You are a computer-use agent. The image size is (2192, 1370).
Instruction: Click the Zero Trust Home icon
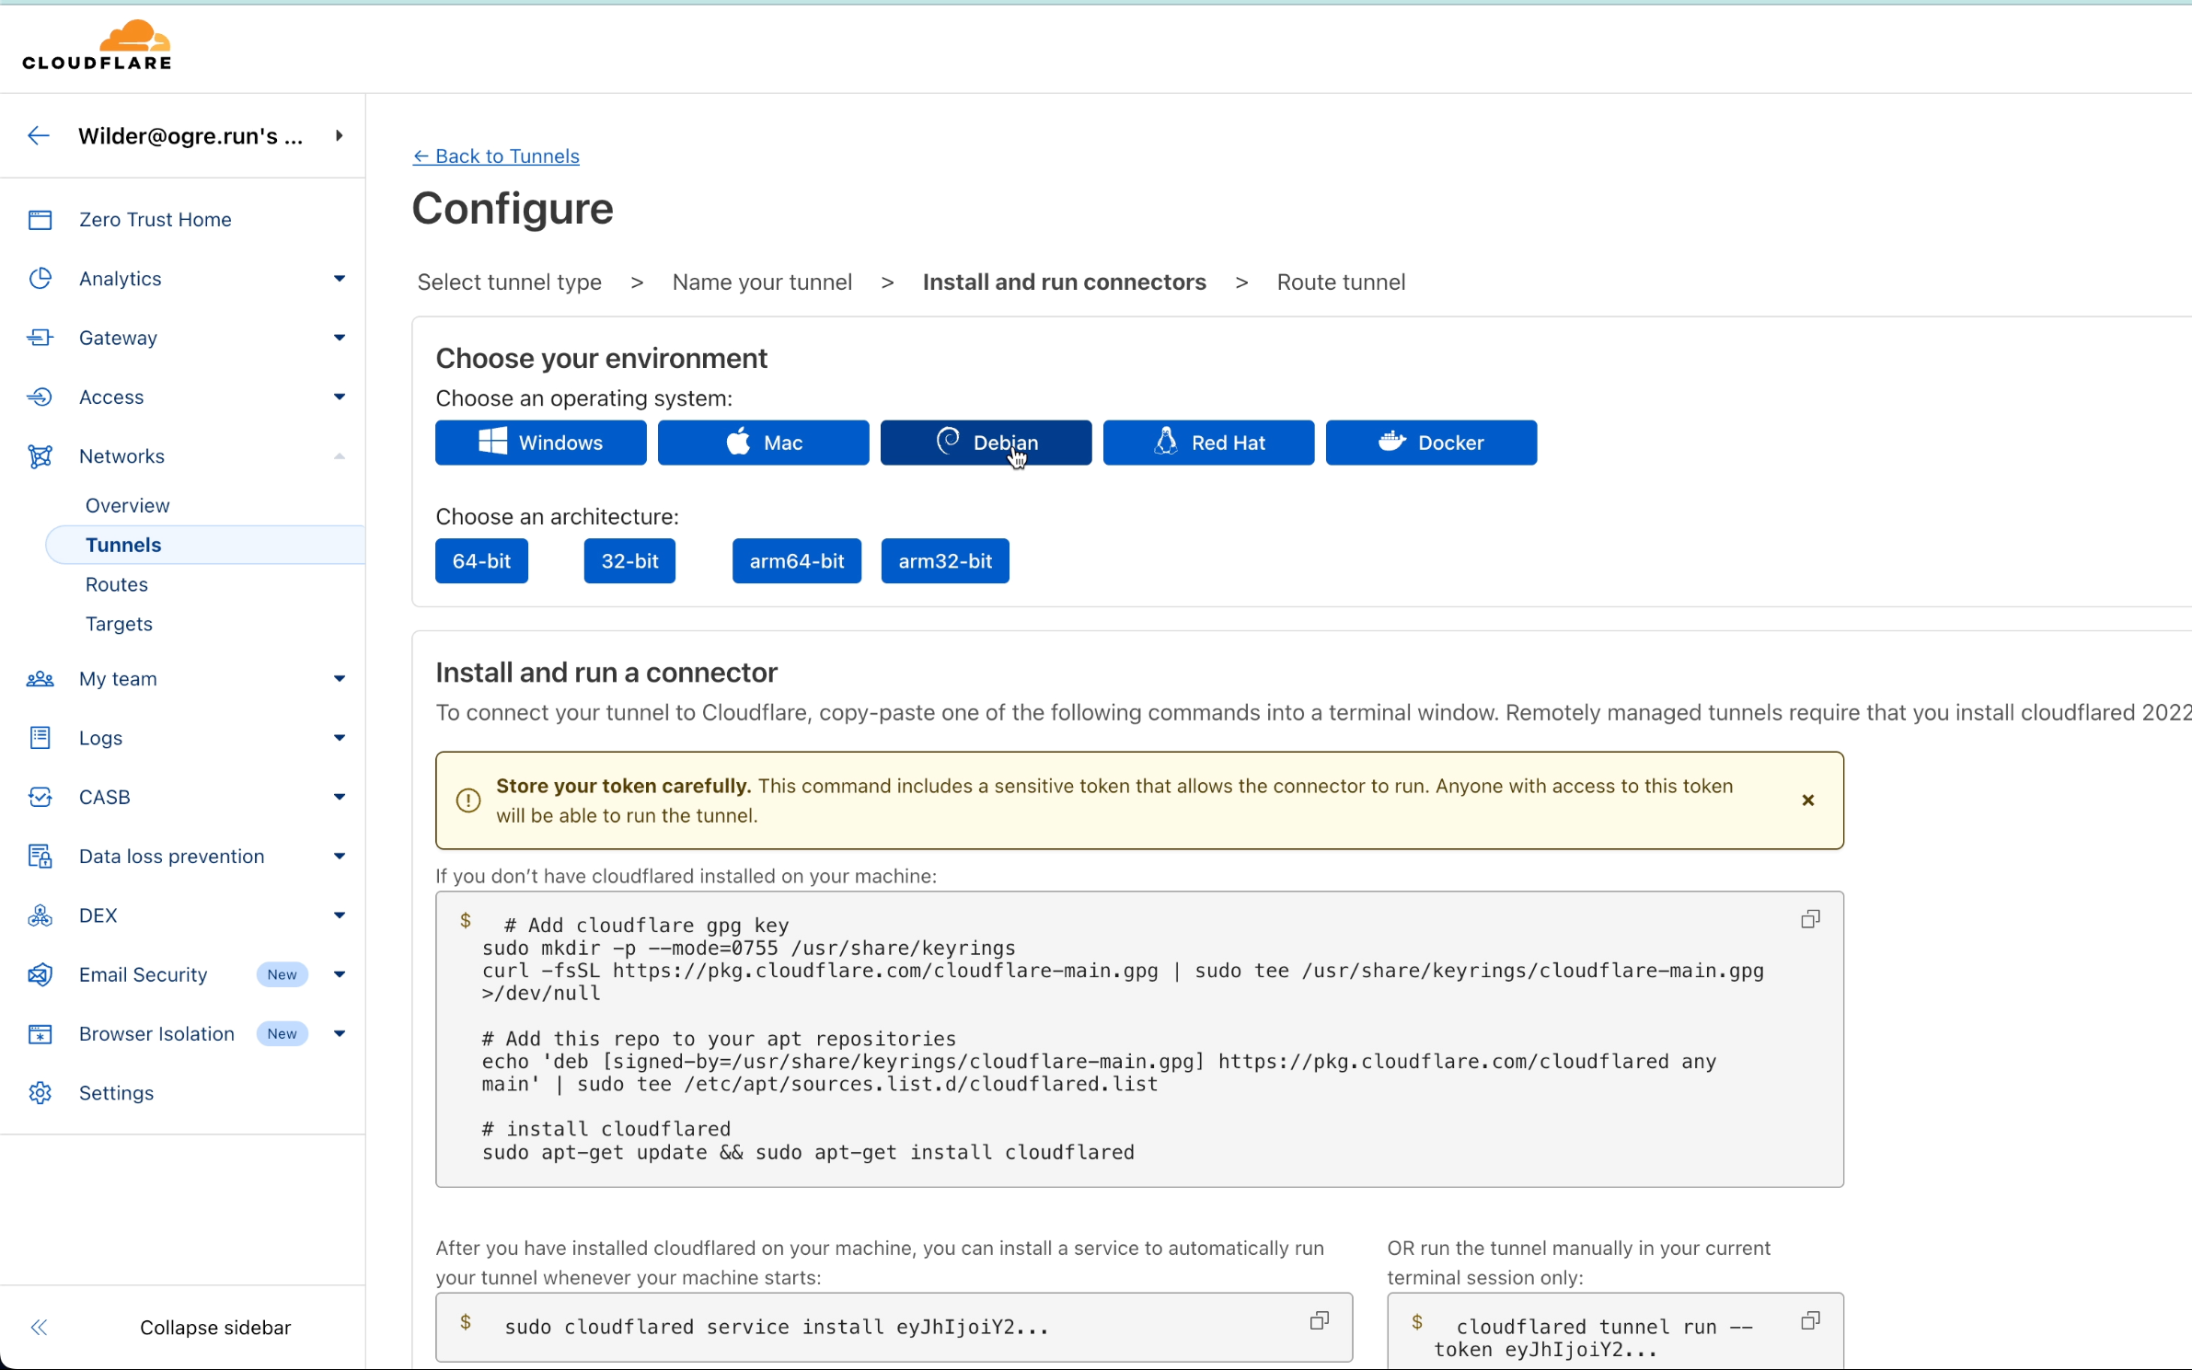(40, 220)
